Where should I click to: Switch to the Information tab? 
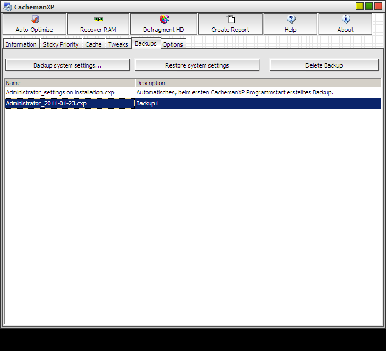(x=21, y=44)
